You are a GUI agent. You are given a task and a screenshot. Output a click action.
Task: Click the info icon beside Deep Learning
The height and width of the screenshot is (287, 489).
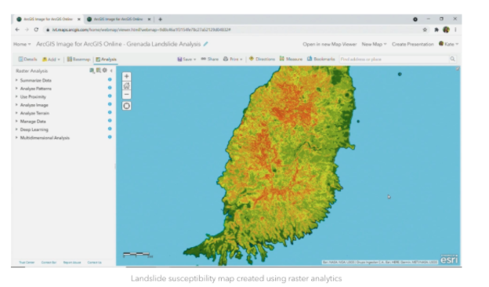[x=110, y=129]
